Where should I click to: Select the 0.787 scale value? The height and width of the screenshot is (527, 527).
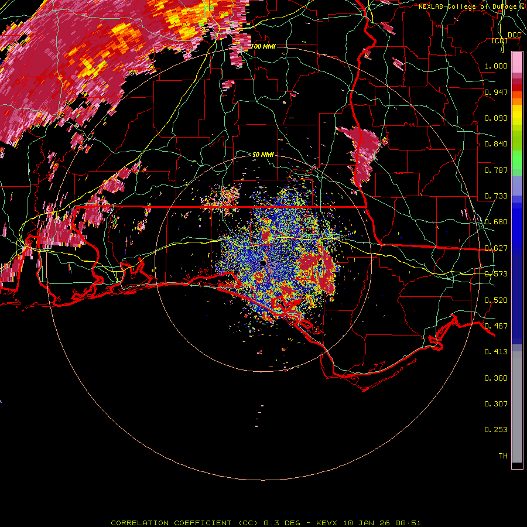click(496, 170)
